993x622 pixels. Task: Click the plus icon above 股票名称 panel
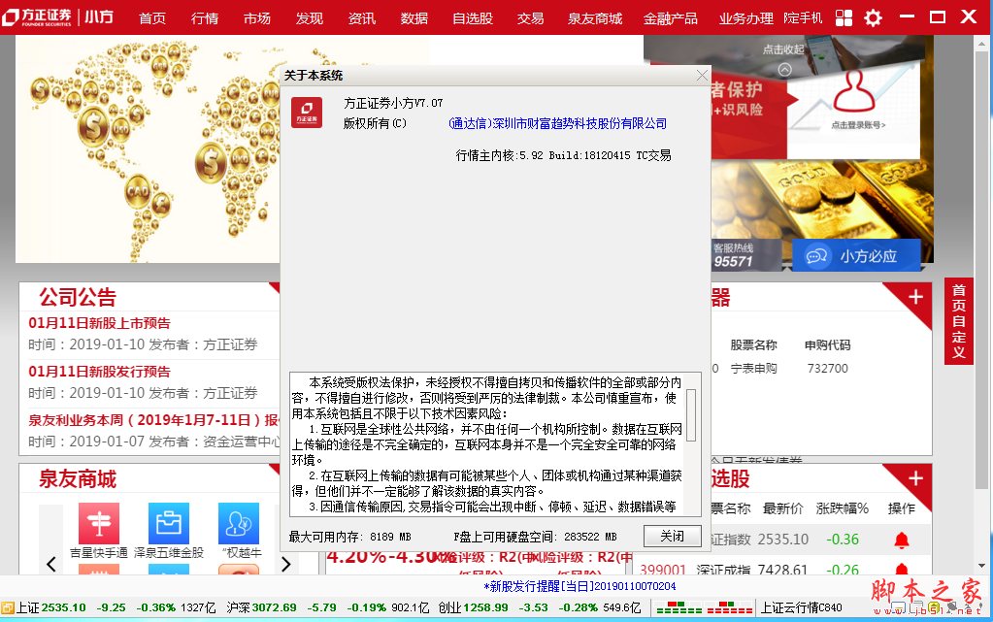click(915, 296)
